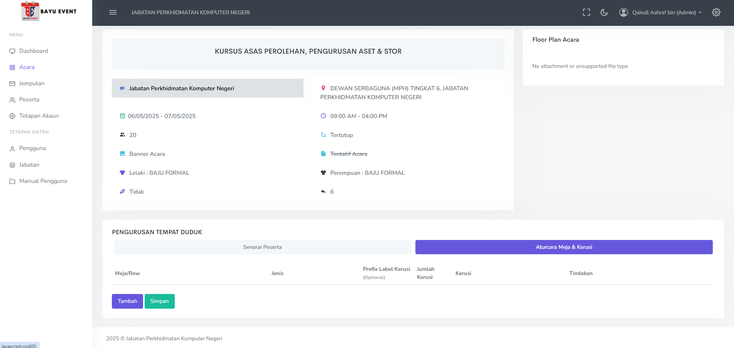Image resolution: width=734 pixels, height=348 pixels.
Task: Toggle fullscreen mode icon
Action: click(x=586, y=12)
